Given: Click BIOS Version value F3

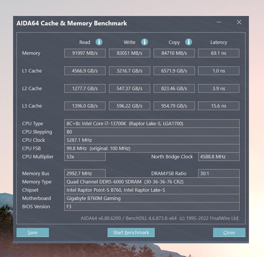Looking at the screenshot, I should [x=152, y=207].
